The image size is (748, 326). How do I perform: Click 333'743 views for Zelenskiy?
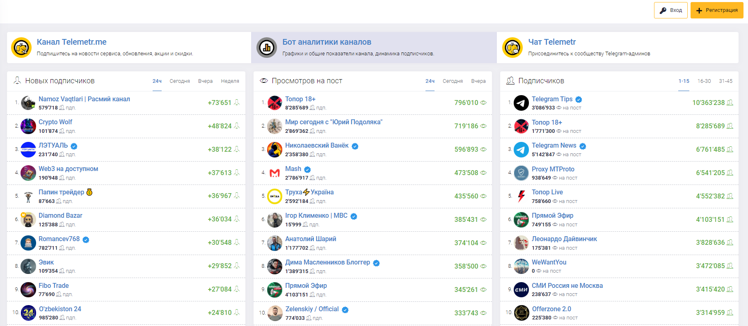(x=466, y=313)
